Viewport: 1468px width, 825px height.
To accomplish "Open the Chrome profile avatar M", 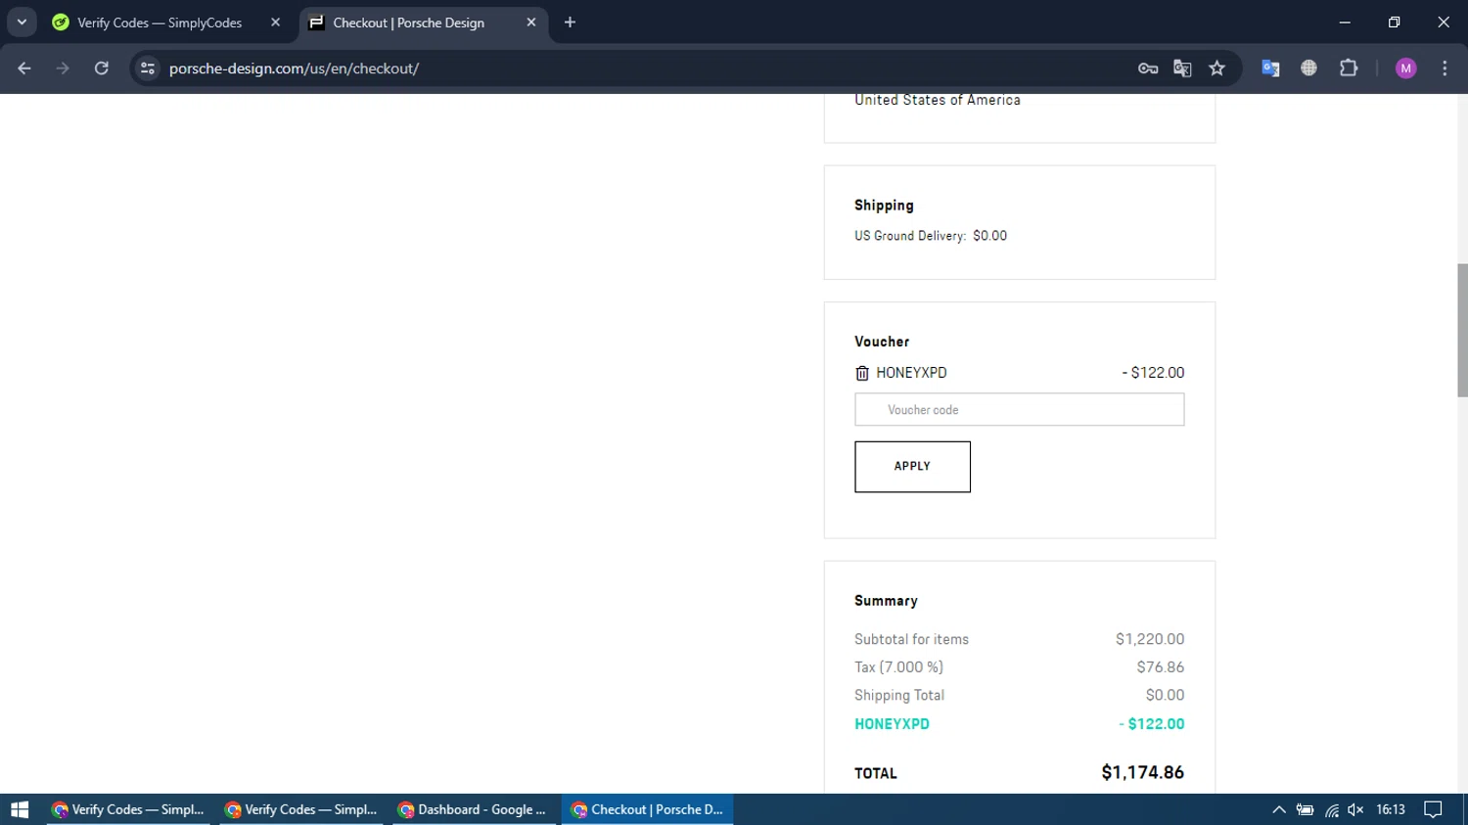I will tap(1405, 69).
